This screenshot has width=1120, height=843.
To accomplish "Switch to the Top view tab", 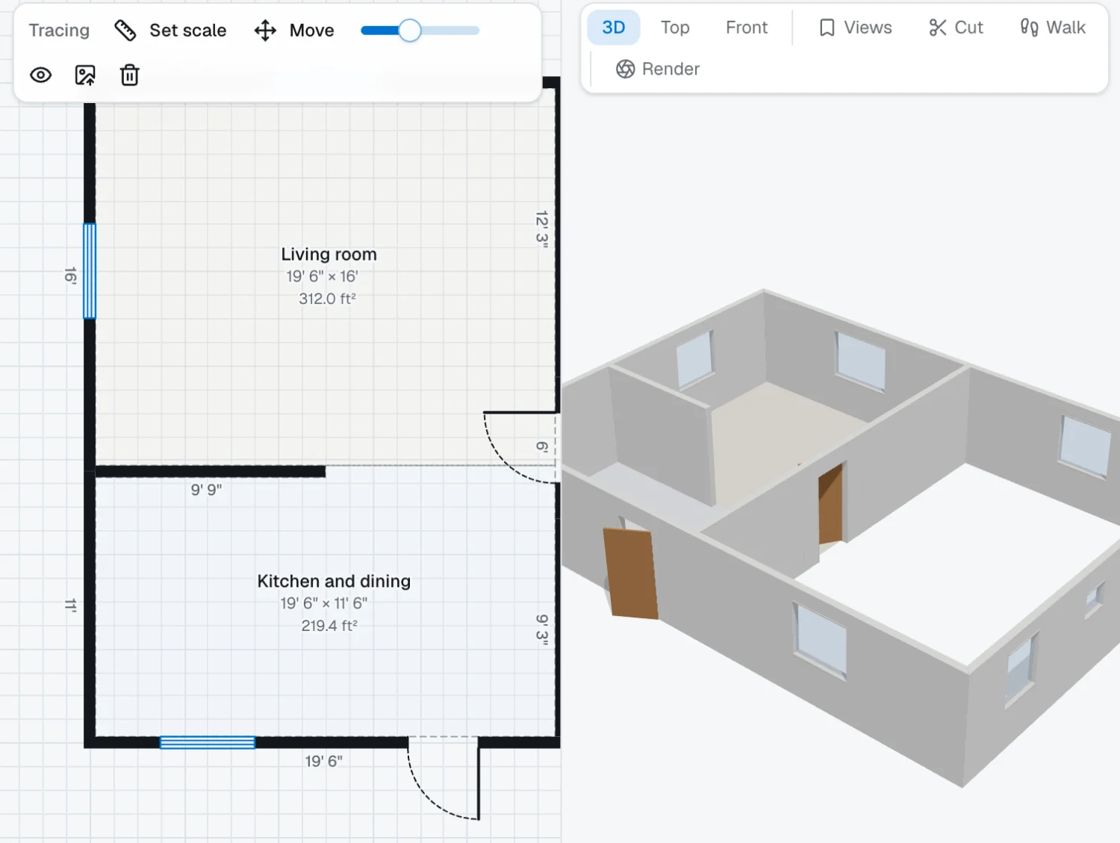I will click(675, 28).
